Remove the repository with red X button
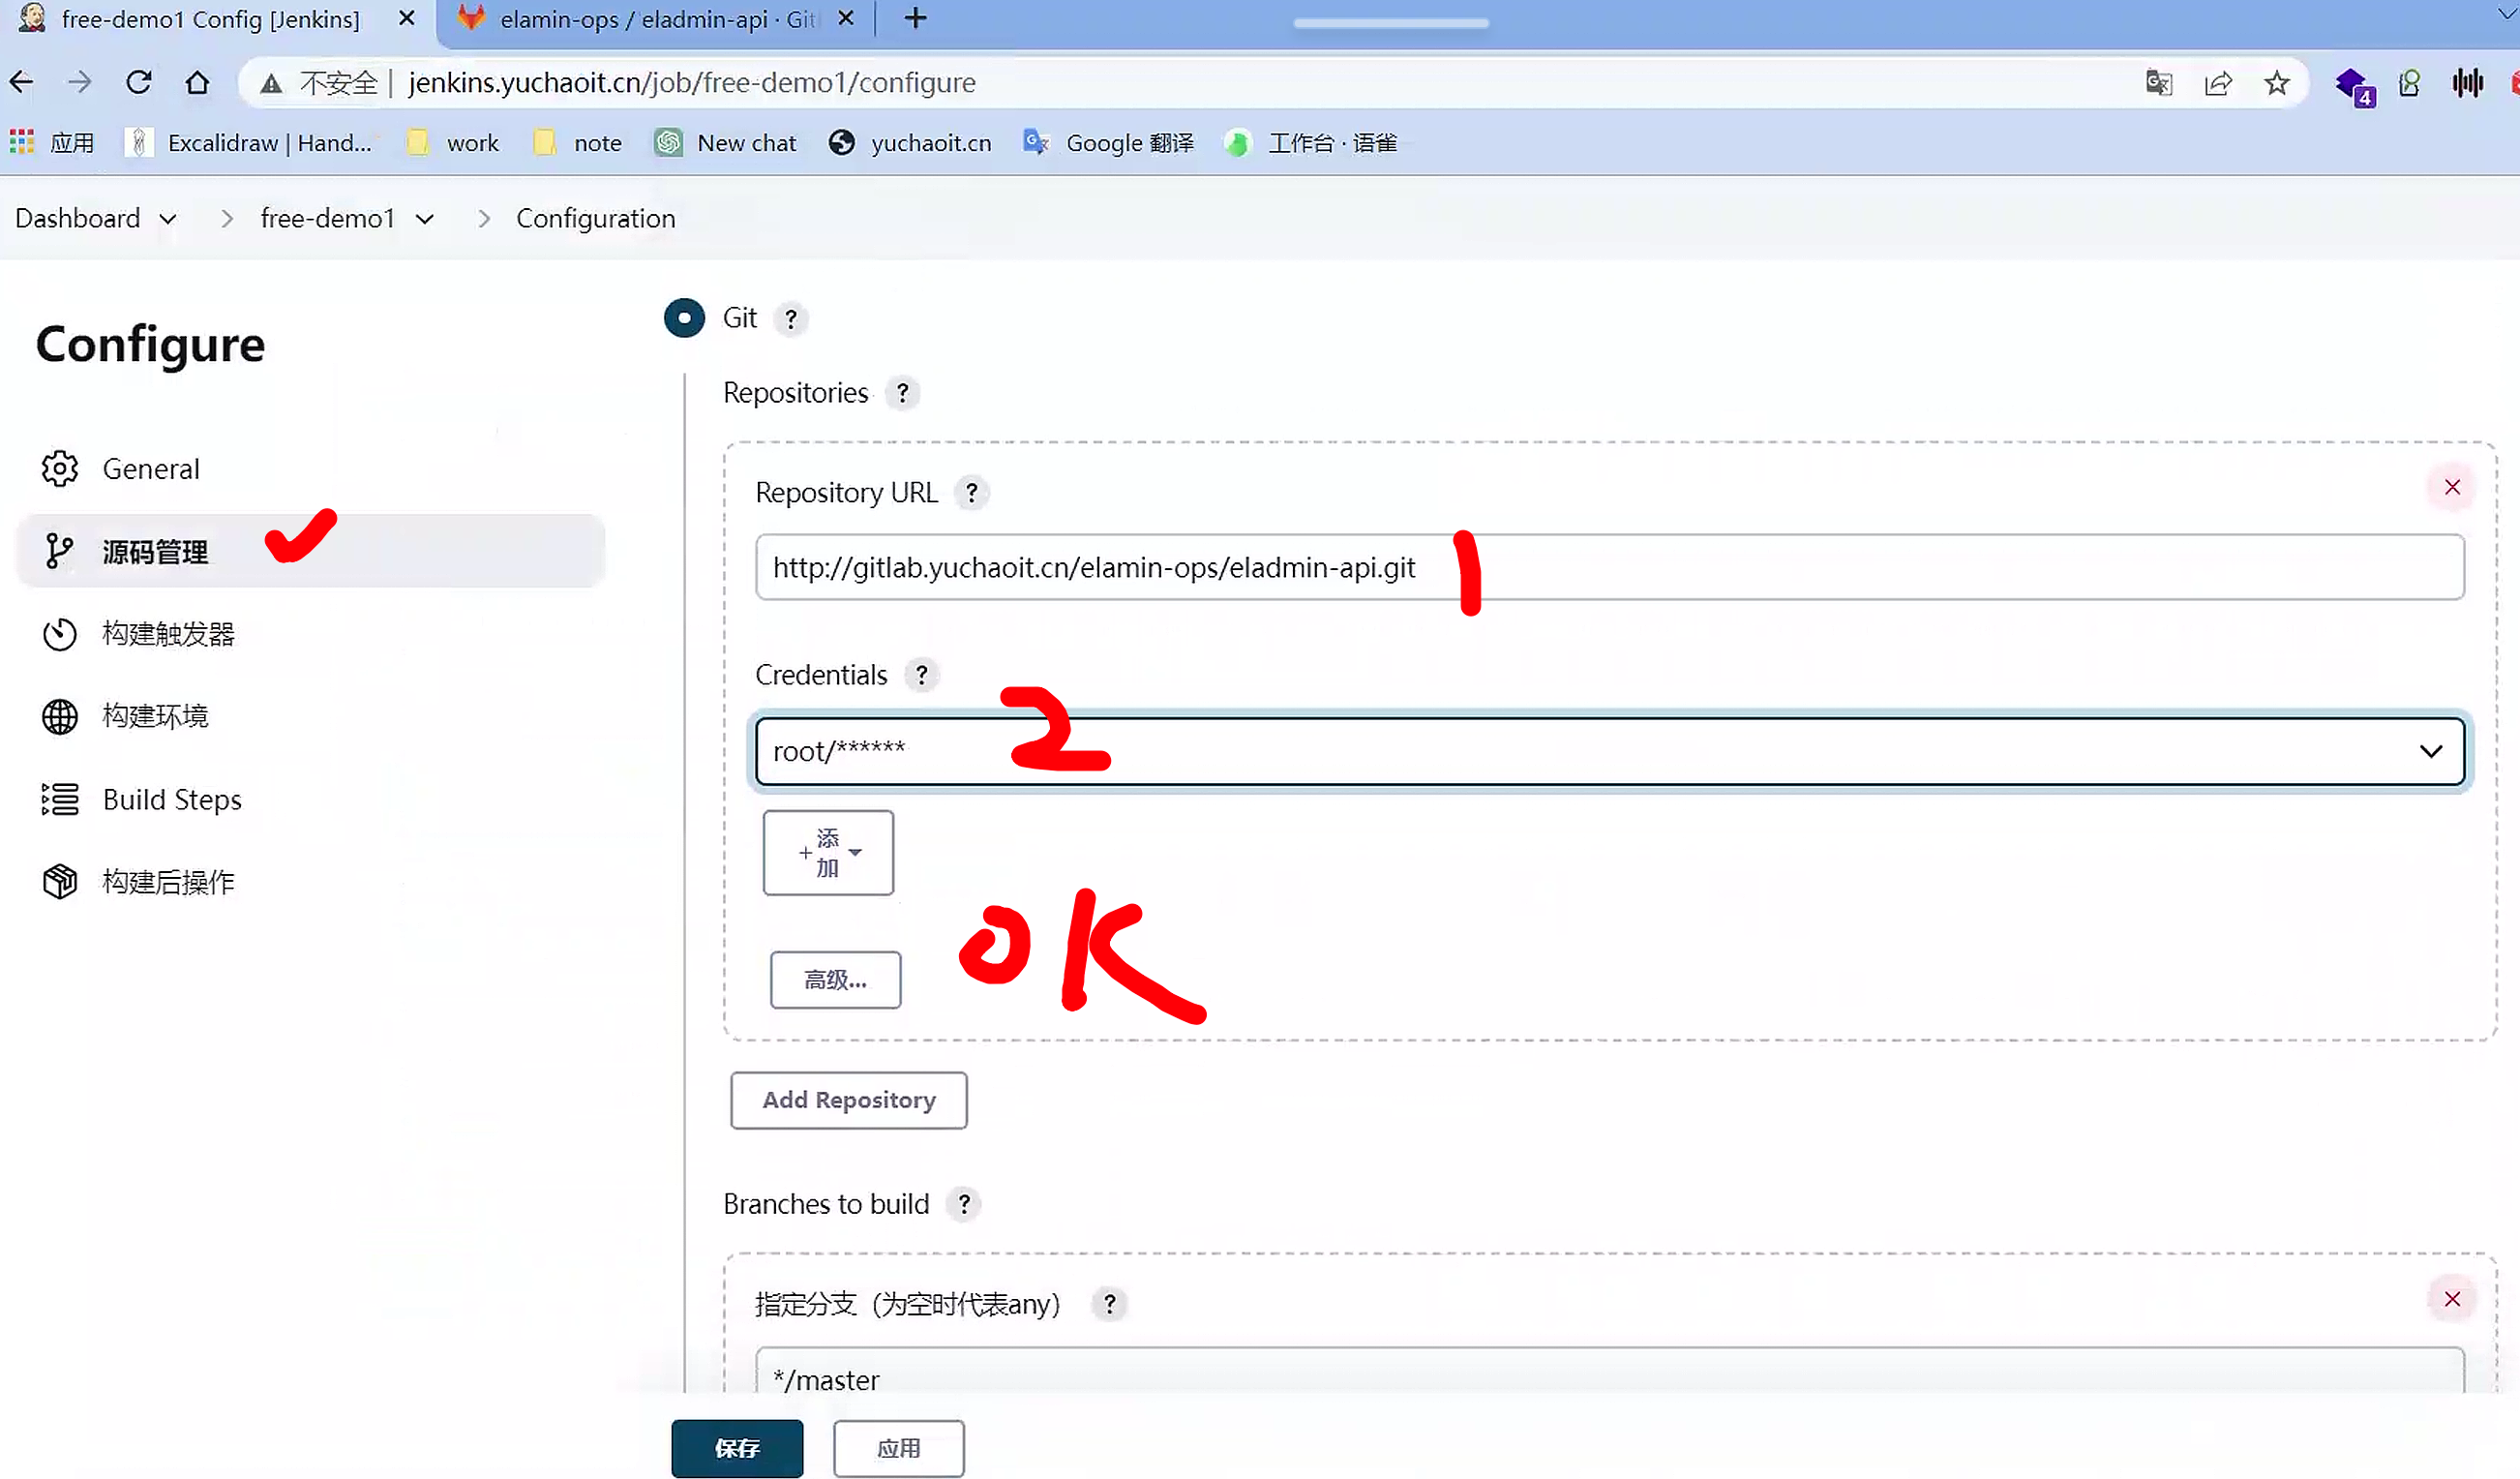This screenshot has height=1479, width=2520. [x=2451, y=487]
